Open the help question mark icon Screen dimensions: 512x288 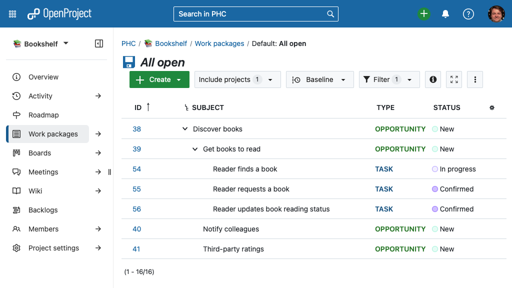click(x=468, y=13)
